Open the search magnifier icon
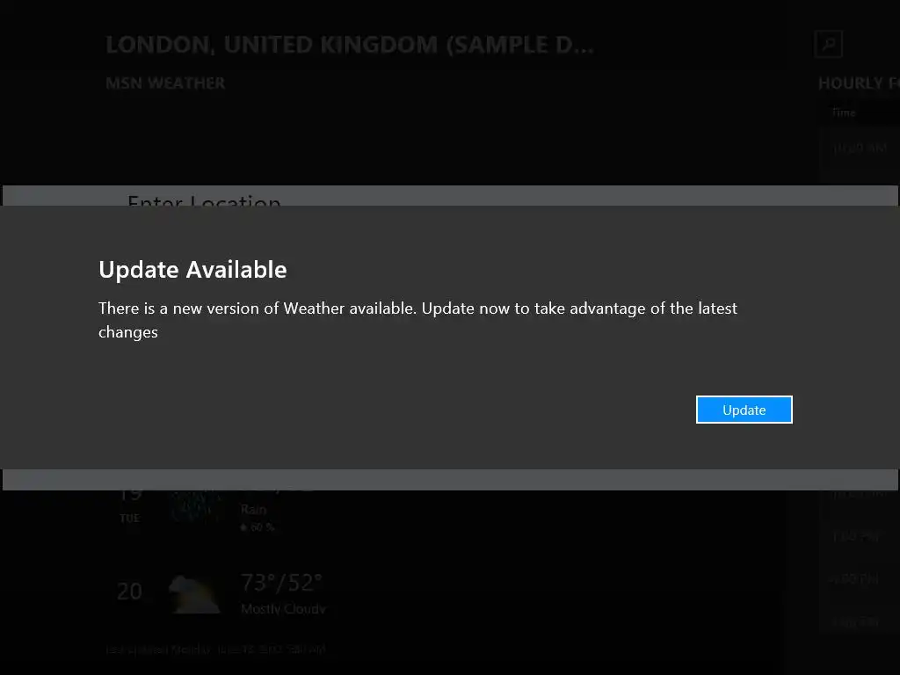Screen dimensions: 900x675 pos(828,44)
